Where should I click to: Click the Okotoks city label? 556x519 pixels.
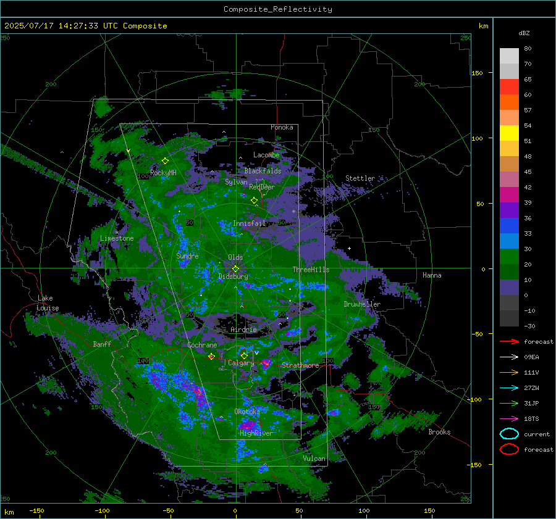point(247,412)
